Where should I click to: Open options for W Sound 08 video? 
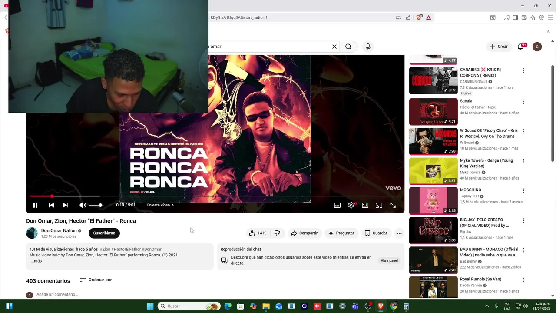click(x=523, y=131)
